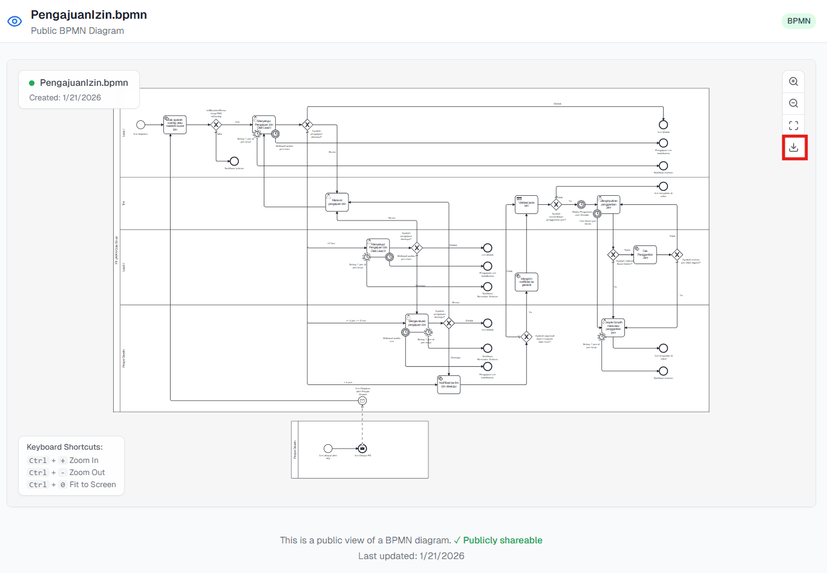Select the fit-to-screen icon
This screenshot has width=827, height=573.
[x=793, y=125]
